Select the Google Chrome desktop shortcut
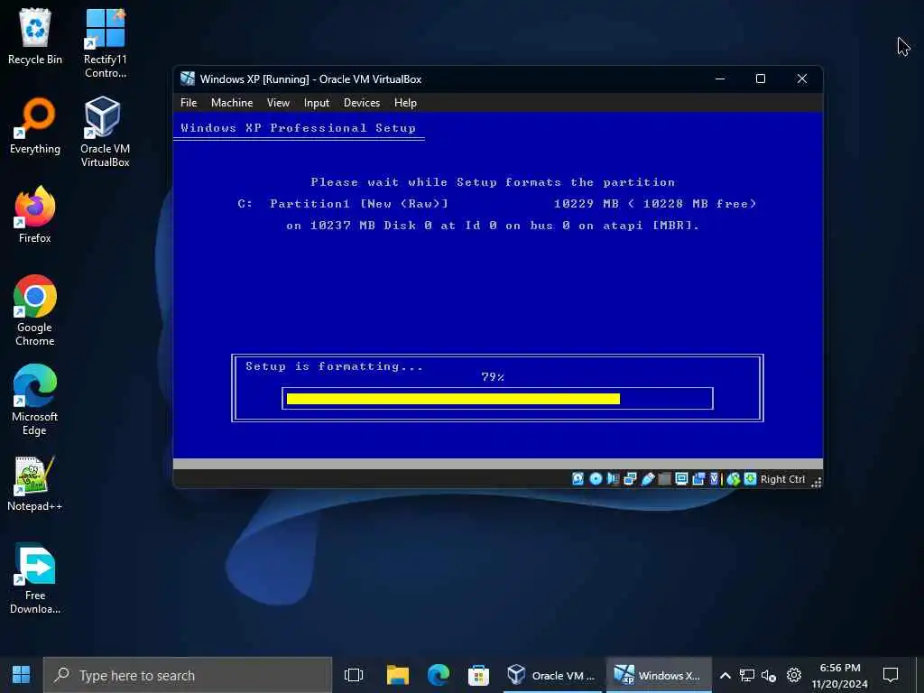The image size is (924, 693). pos(35,310)
